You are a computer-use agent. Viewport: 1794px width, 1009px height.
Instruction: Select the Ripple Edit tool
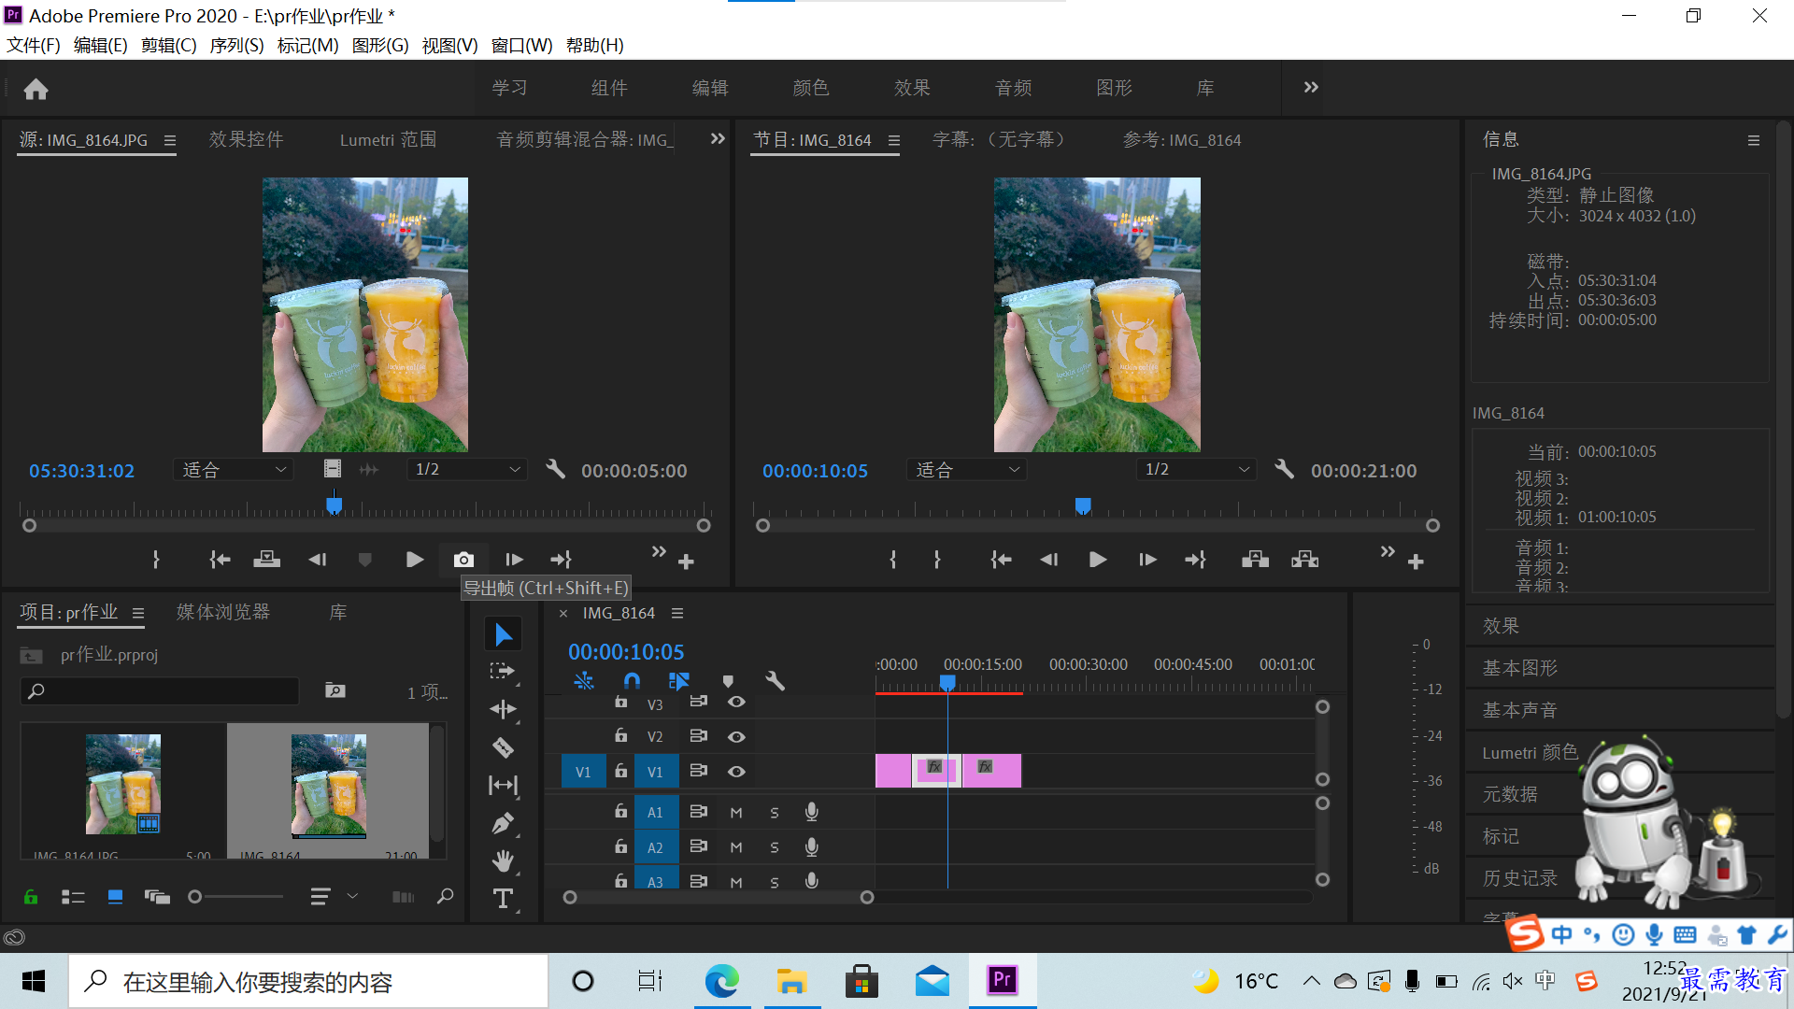pos(503,709)
